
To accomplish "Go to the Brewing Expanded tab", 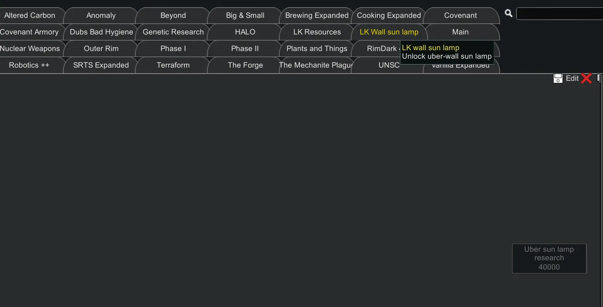I will pos(316,16).
